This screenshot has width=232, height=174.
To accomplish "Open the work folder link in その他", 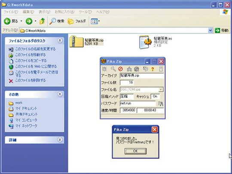I will click(19, 103).
